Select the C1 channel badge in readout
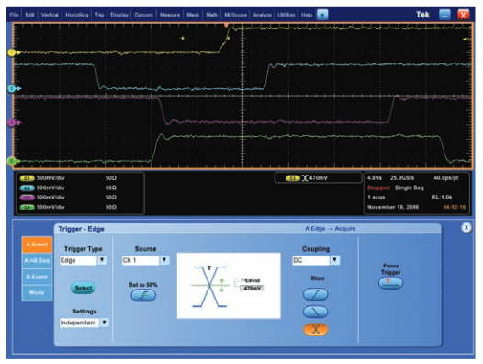Viewport: 483px width, 364px height. tap(28, 178)
